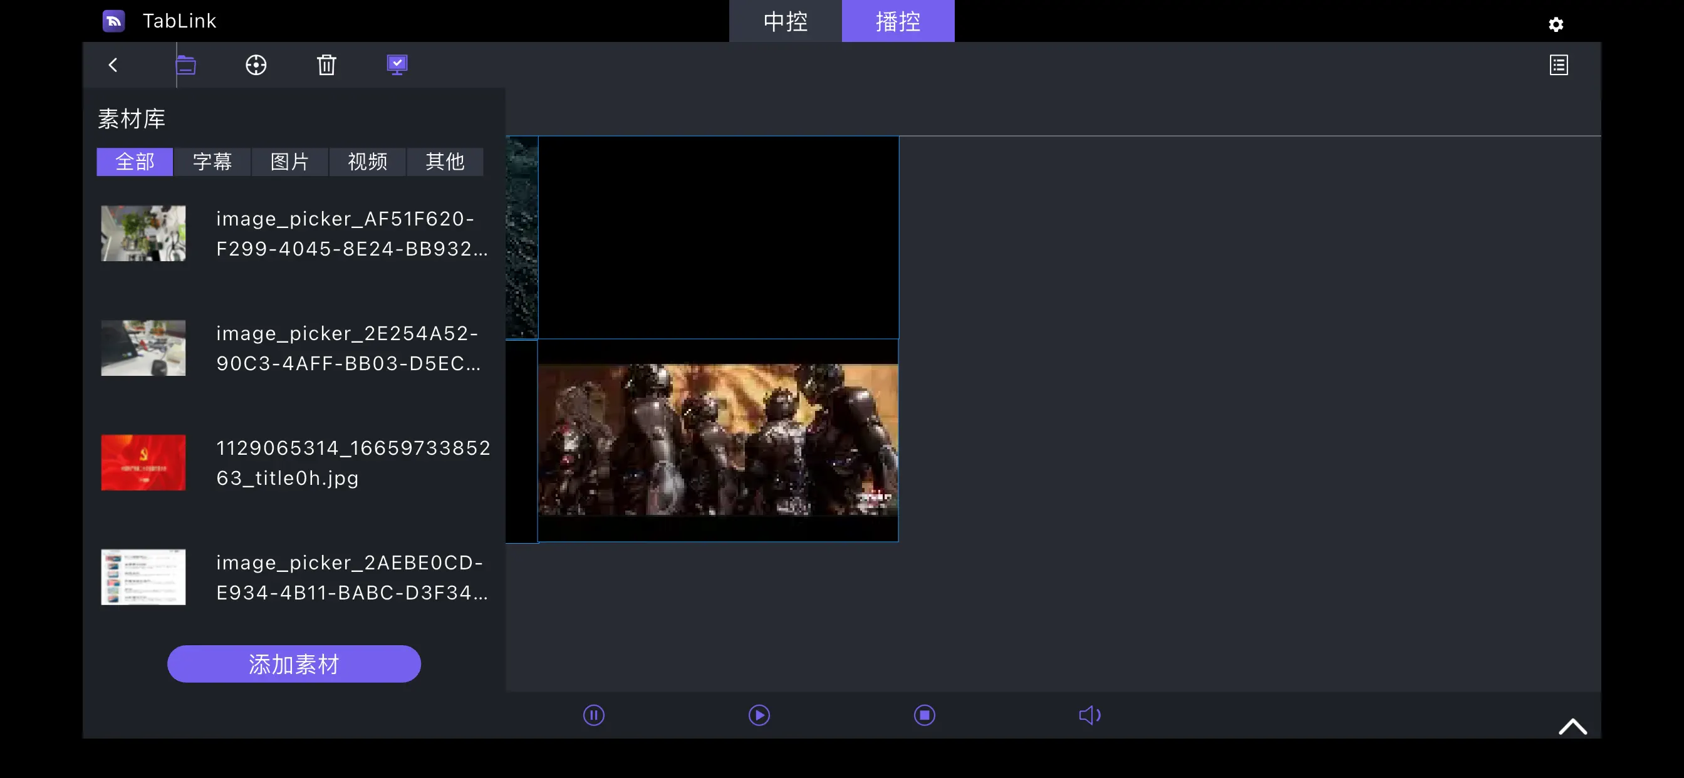The height and width of the screenshot is (778, 1684).
Task: Select the robots video window
Action: 717,440
